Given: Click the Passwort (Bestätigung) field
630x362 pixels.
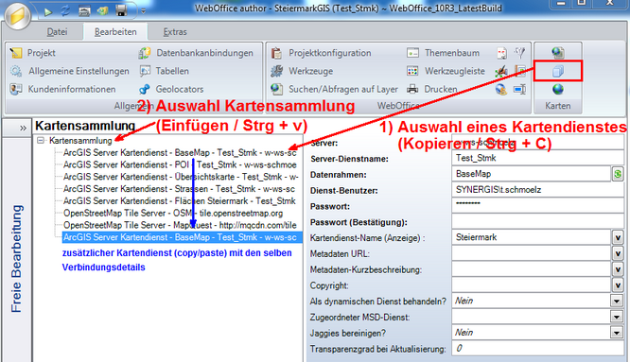Looking at the screenshot, I should pyautogui.click(x=537, y=221).
